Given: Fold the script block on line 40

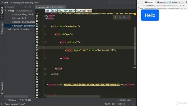Looking at the screenshot, I should click(x=45, y=95).
